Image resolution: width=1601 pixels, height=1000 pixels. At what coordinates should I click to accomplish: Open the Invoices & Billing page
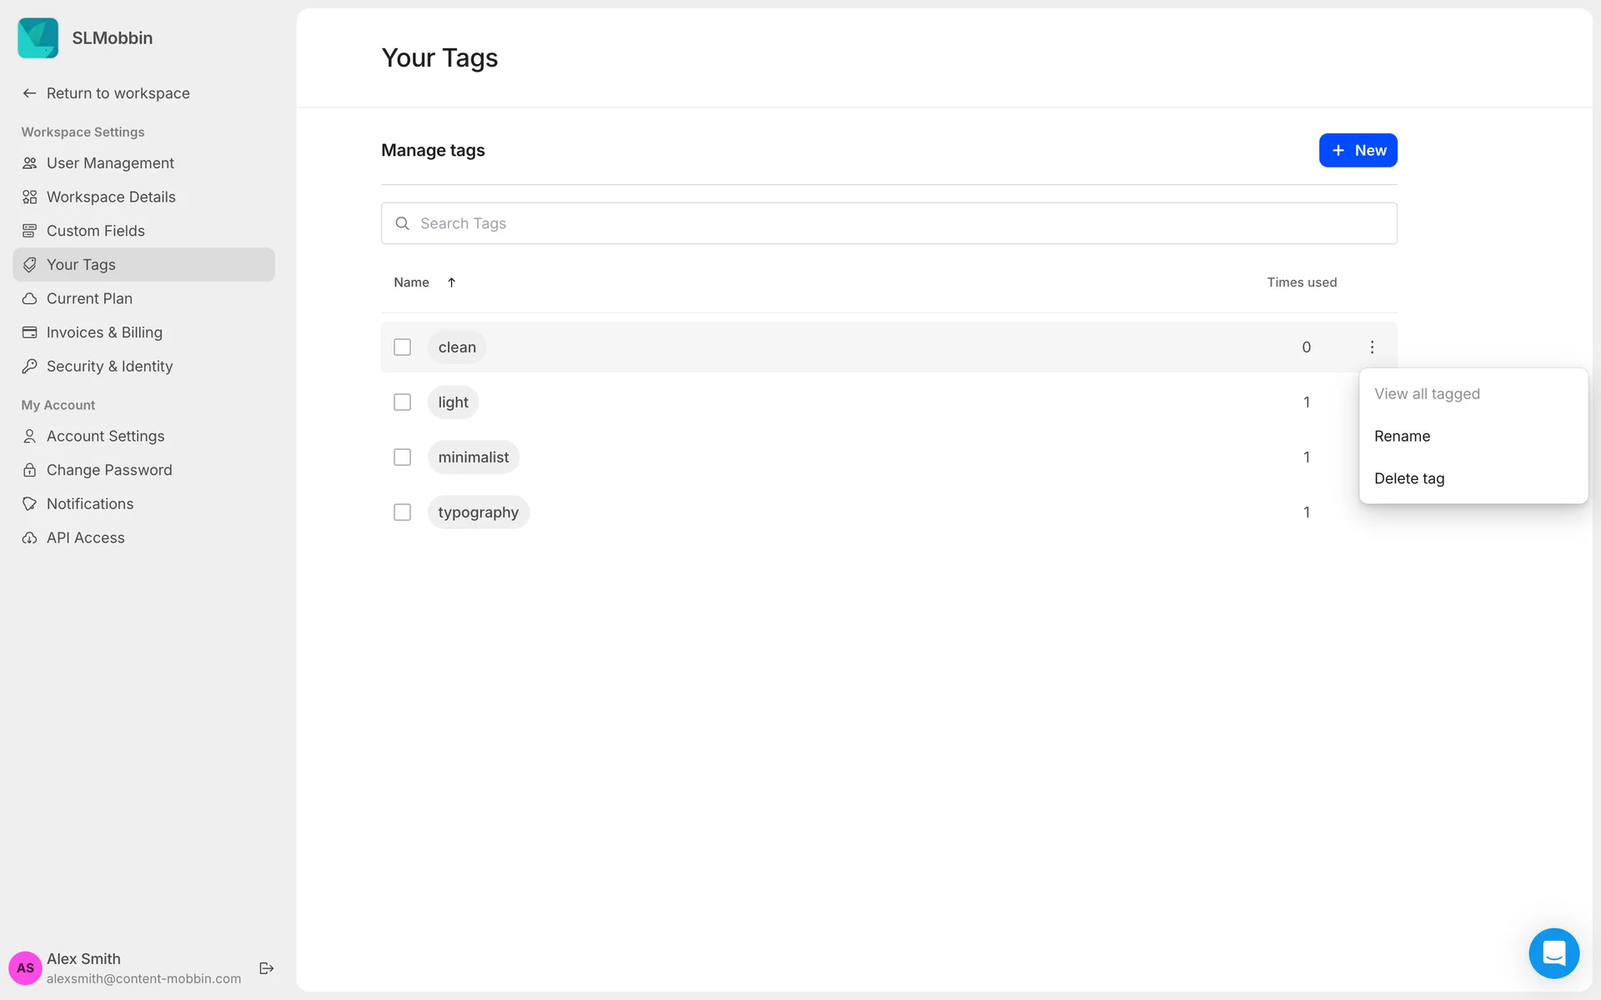coord(104,332)
